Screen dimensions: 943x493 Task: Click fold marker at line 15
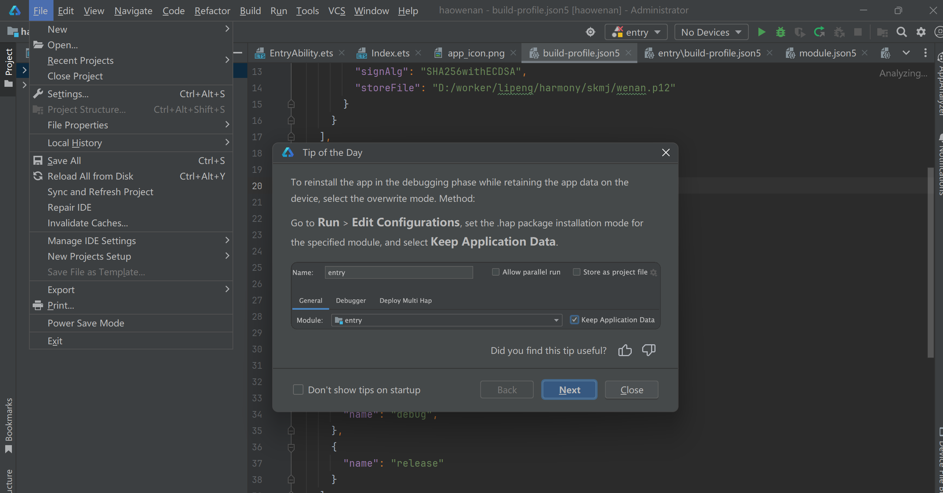tap(291, 104)
